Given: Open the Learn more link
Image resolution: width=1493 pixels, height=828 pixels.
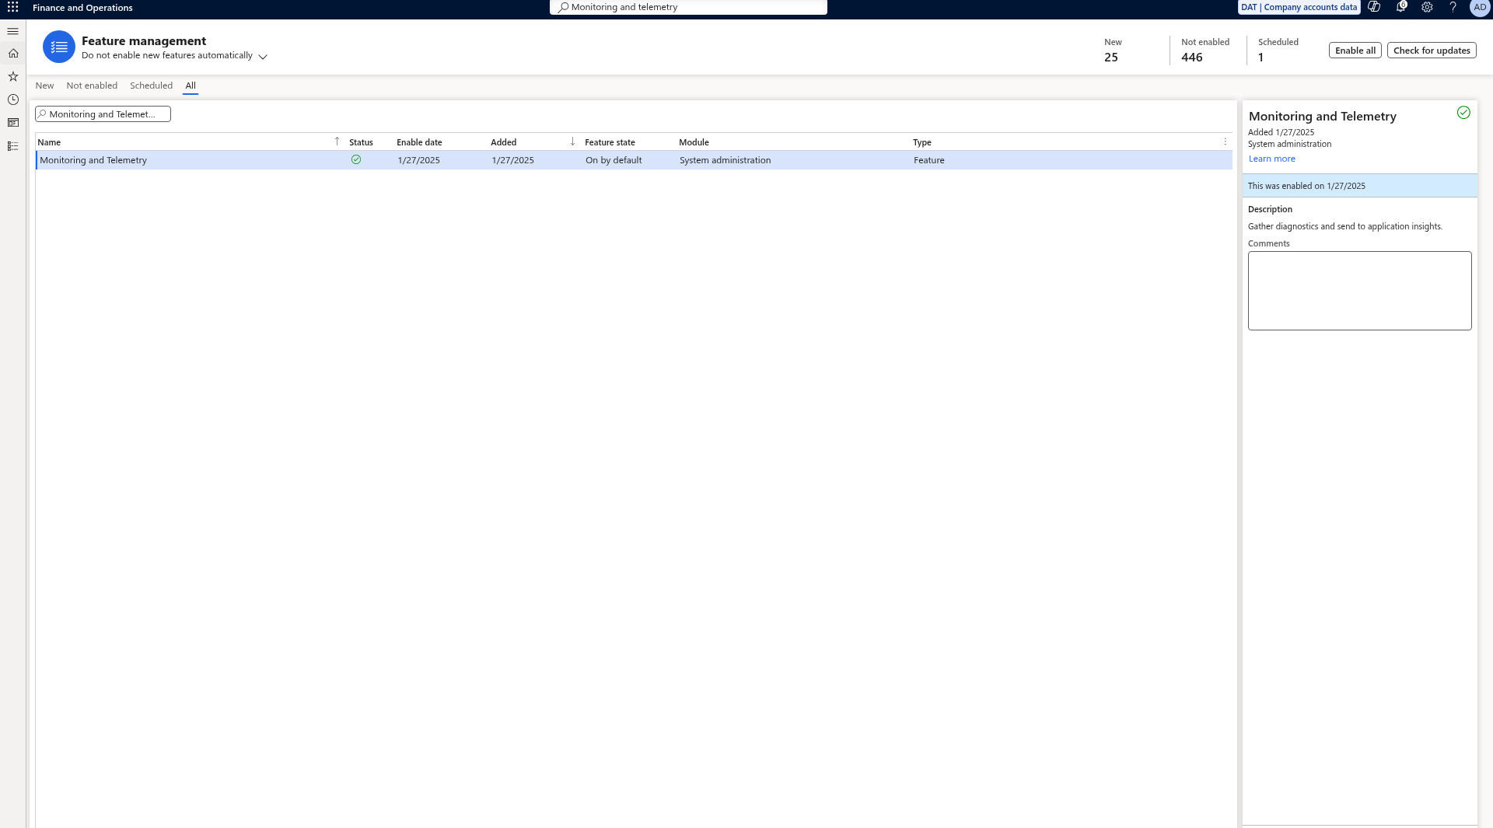Looking at the screenshot, I should [x=1271, y=159].
